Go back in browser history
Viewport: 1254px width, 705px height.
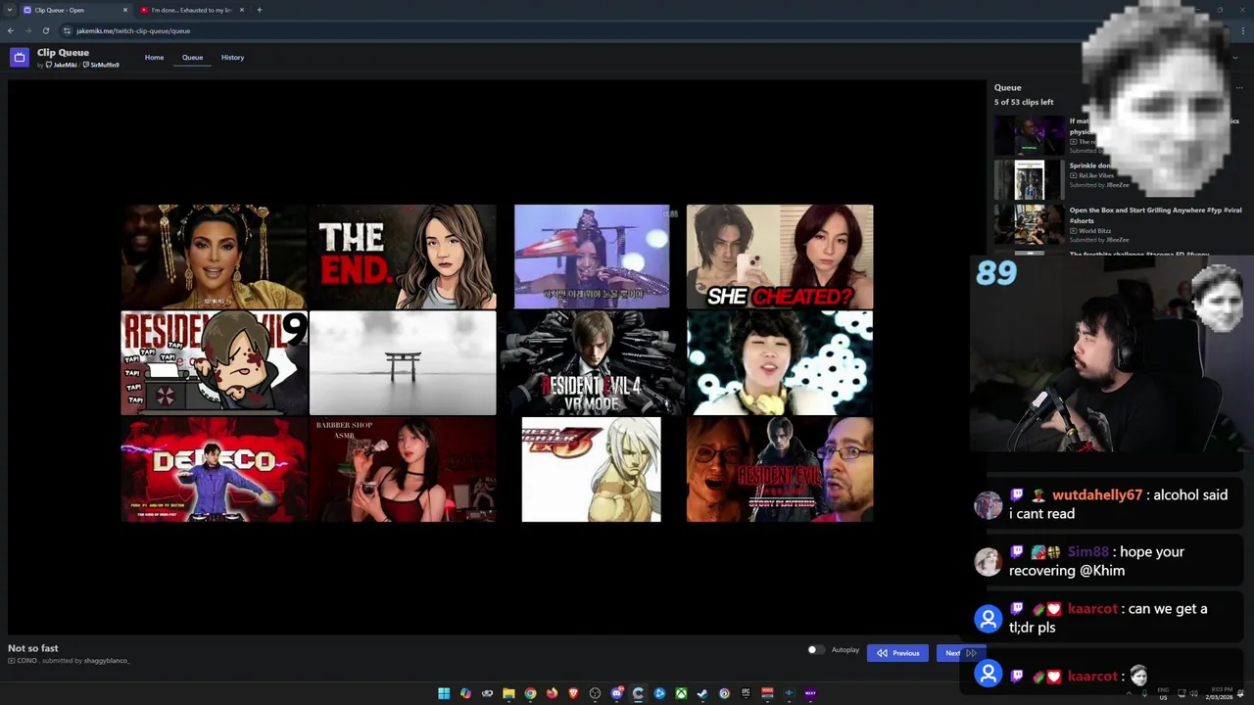click(10, 30)
